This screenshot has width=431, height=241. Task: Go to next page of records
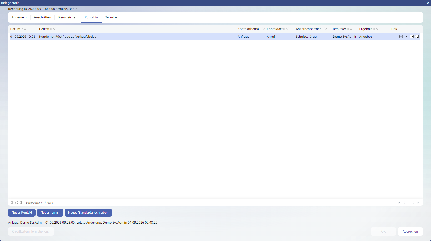point(414,203)
